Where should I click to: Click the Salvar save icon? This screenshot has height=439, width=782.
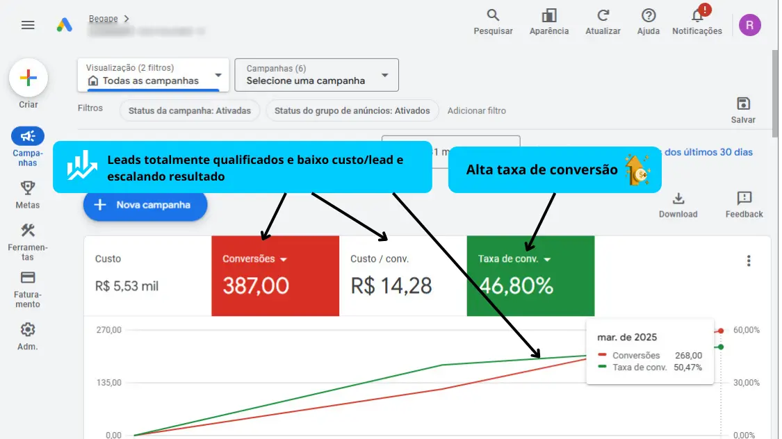tap(743, 110)
